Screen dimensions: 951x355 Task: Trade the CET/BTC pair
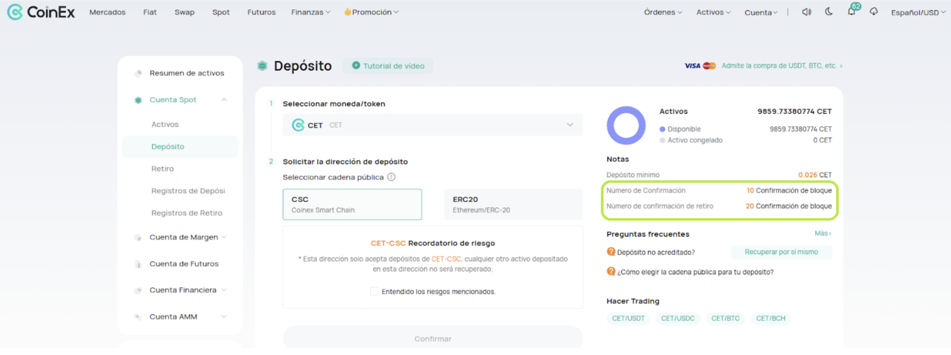click(725, 318)
